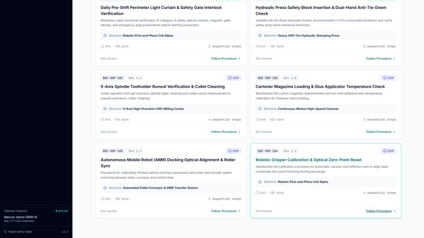Viewport: 424px width, 238px height.
Task: Click the Active session status indicator
Action: pos(62,211)
